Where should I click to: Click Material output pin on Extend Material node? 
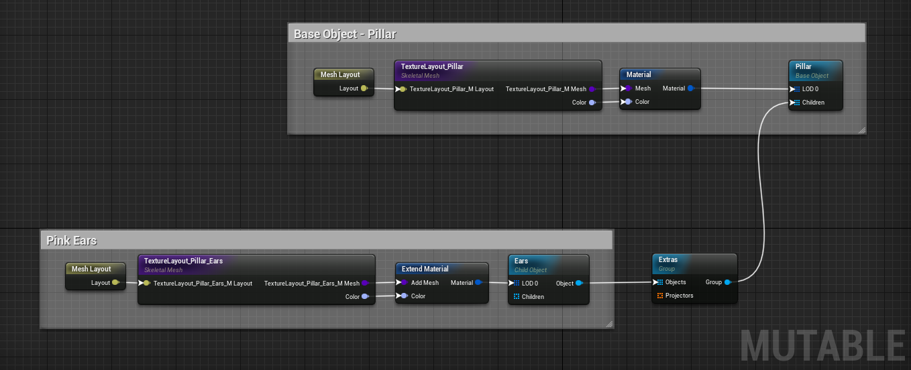click(x=478, y=283)
